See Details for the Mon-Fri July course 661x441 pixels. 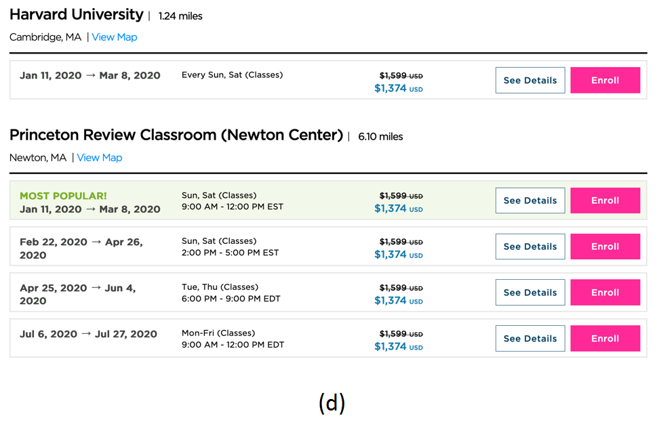tap(529, 339)
